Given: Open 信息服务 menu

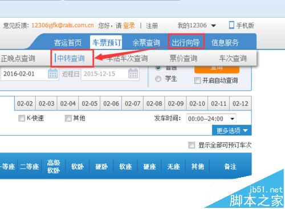Looking at the screenshot, I should (x=225, y=43).
